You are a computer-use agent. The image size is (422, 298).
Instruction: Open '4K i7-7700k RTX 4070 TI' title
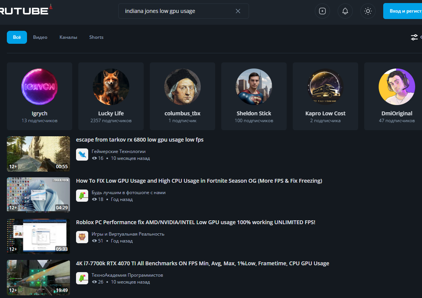click(202, 263)
